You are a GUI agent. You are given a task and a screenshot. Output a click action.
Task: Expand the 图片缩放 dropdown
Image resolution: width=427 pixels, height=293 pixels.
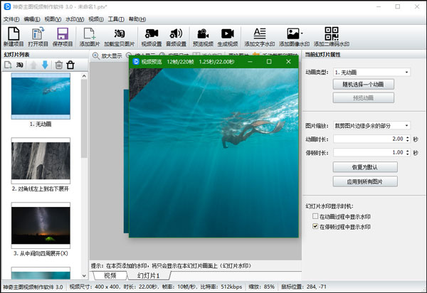[x=406, y=126]
